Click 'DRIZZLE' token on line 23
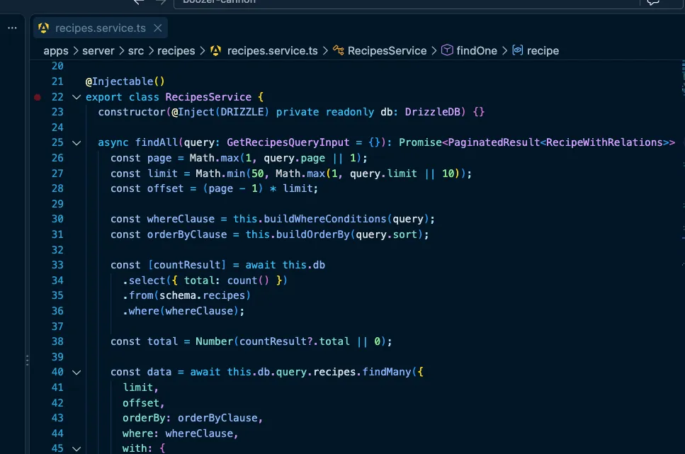 (242, 112)
